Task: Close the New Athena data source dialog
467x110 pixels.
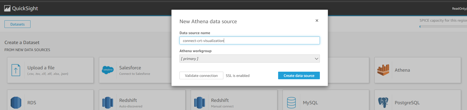Action: point(317,21)
